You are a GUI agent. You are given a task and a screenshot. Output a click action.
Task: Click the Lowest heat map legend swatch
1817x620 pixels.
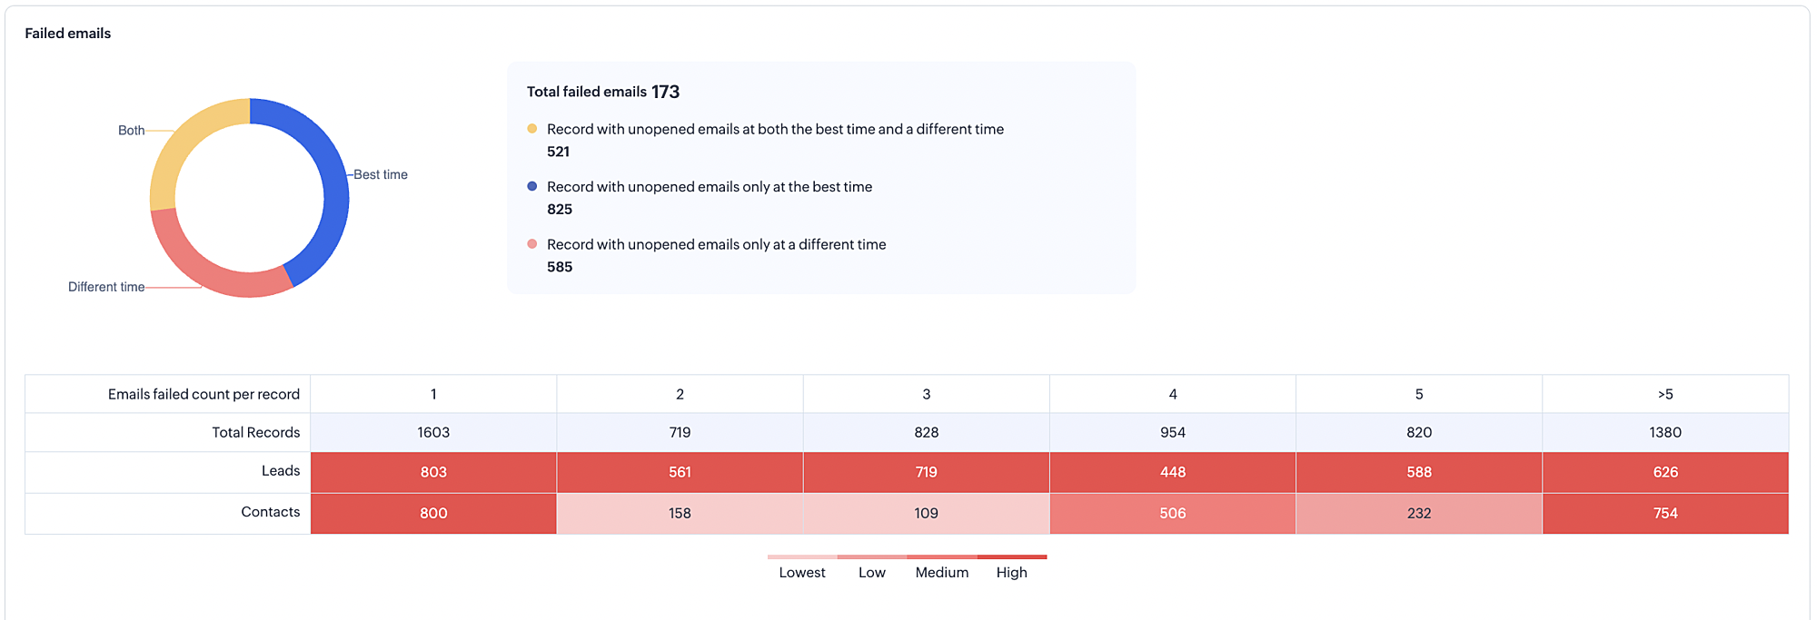[802, 557]
